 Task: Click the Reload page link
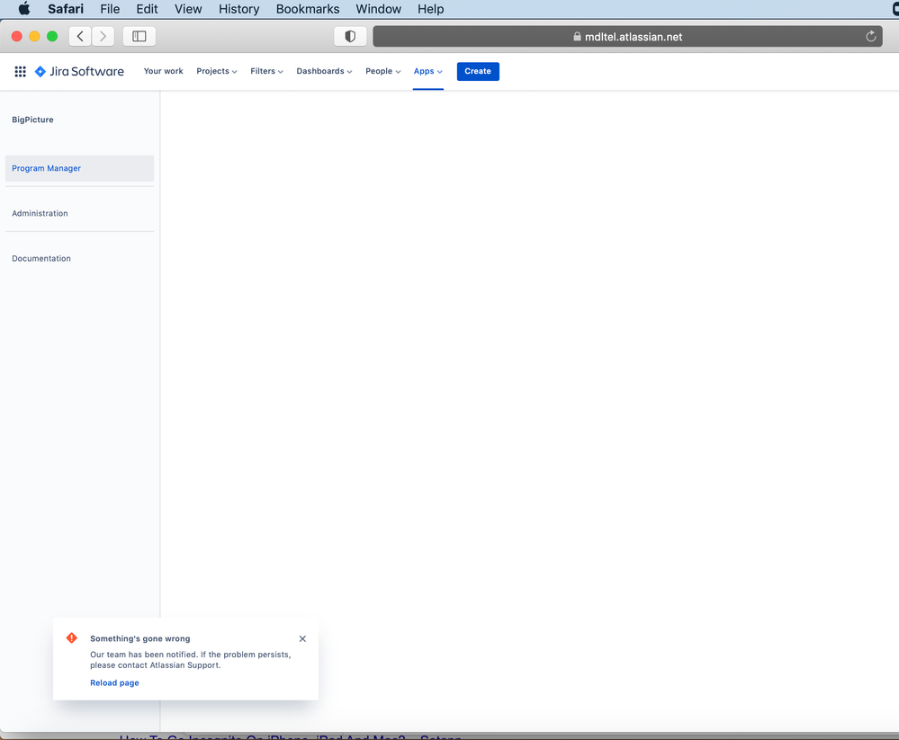tap(113, 682)
